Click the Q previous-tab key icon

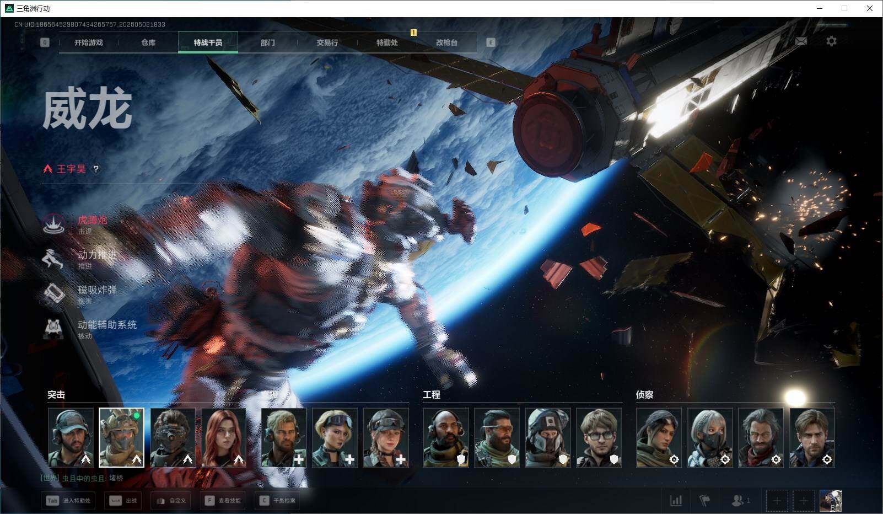(45, 42)
